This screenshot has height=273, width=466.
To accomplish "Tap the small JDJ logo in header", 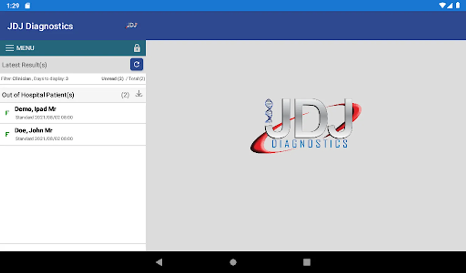I will 131,25.
